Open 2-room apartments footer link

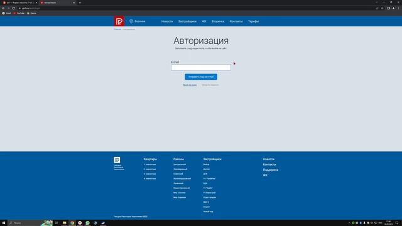149,169
